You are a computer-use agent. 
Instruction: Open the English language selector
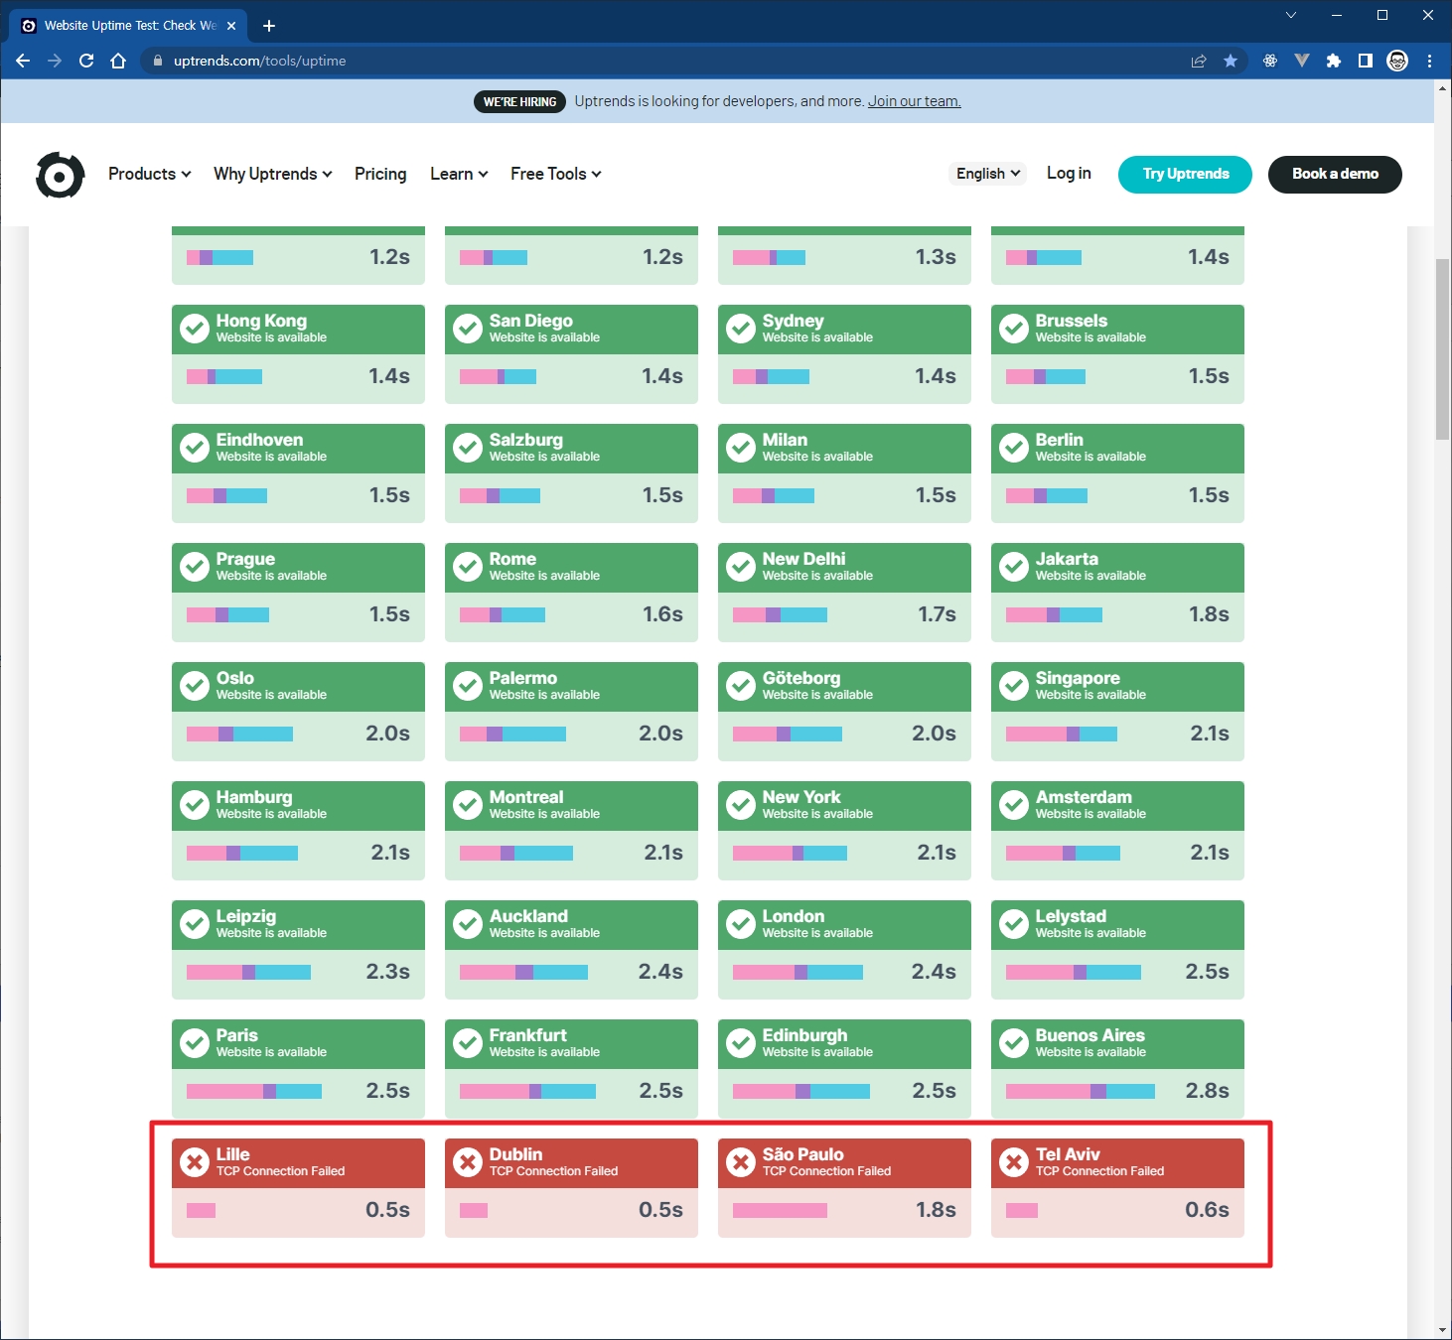(x=987, y=174)
